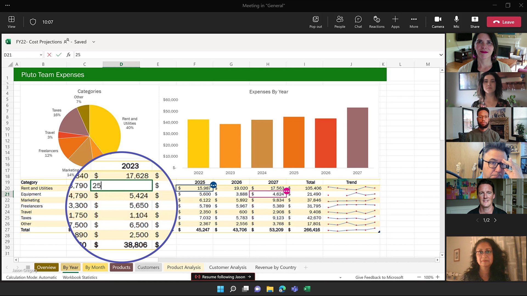Image resolution: width=527 pixels, height=296 pixels.
Task: Click the Chat icon in meeting toolbar
Action: [x=358, y=22]
